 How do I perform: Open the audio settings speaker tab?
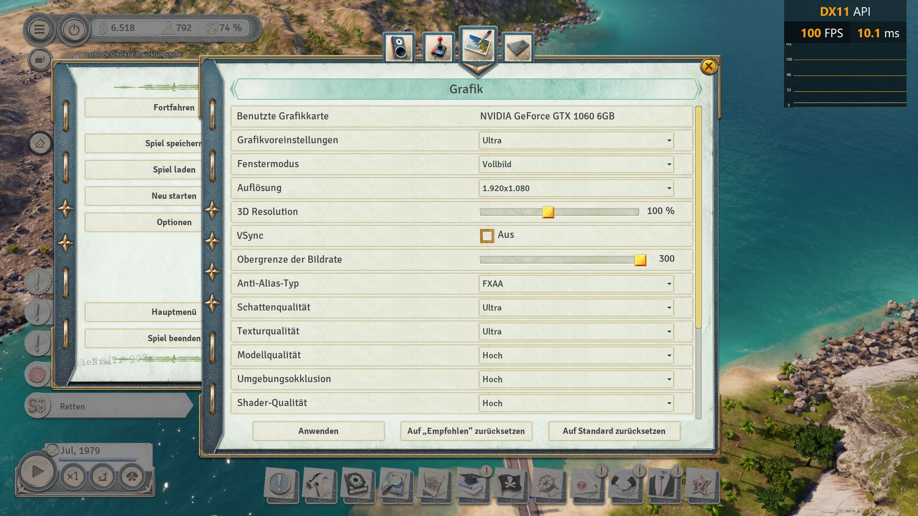[x=399, y=47]
